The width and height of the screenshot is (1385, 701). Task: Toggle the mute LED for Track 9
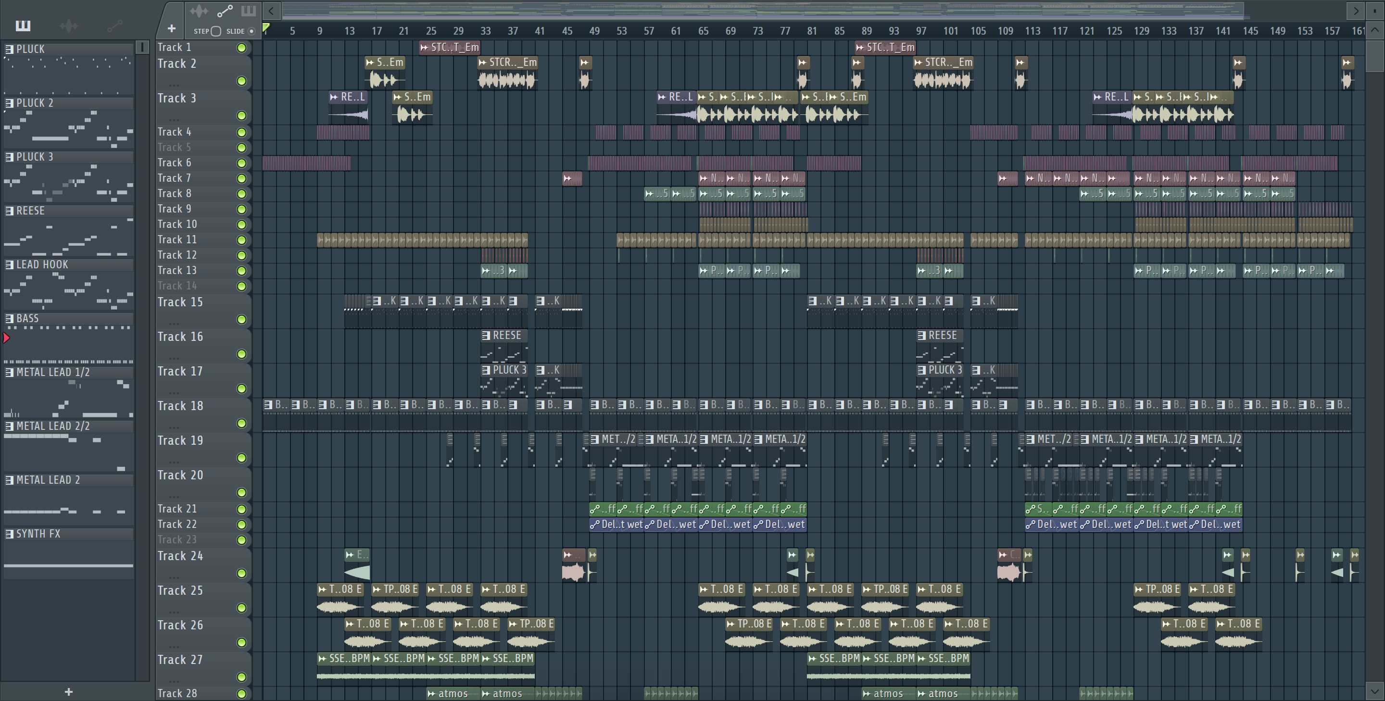[x=242, y=209]
